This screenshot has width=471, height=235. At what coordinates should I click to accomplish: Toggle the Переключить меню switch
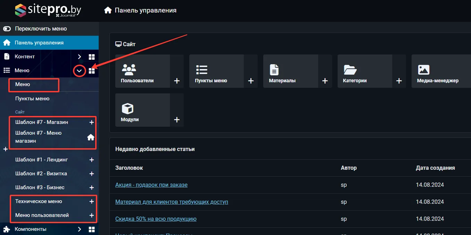(x=7, y=29)
